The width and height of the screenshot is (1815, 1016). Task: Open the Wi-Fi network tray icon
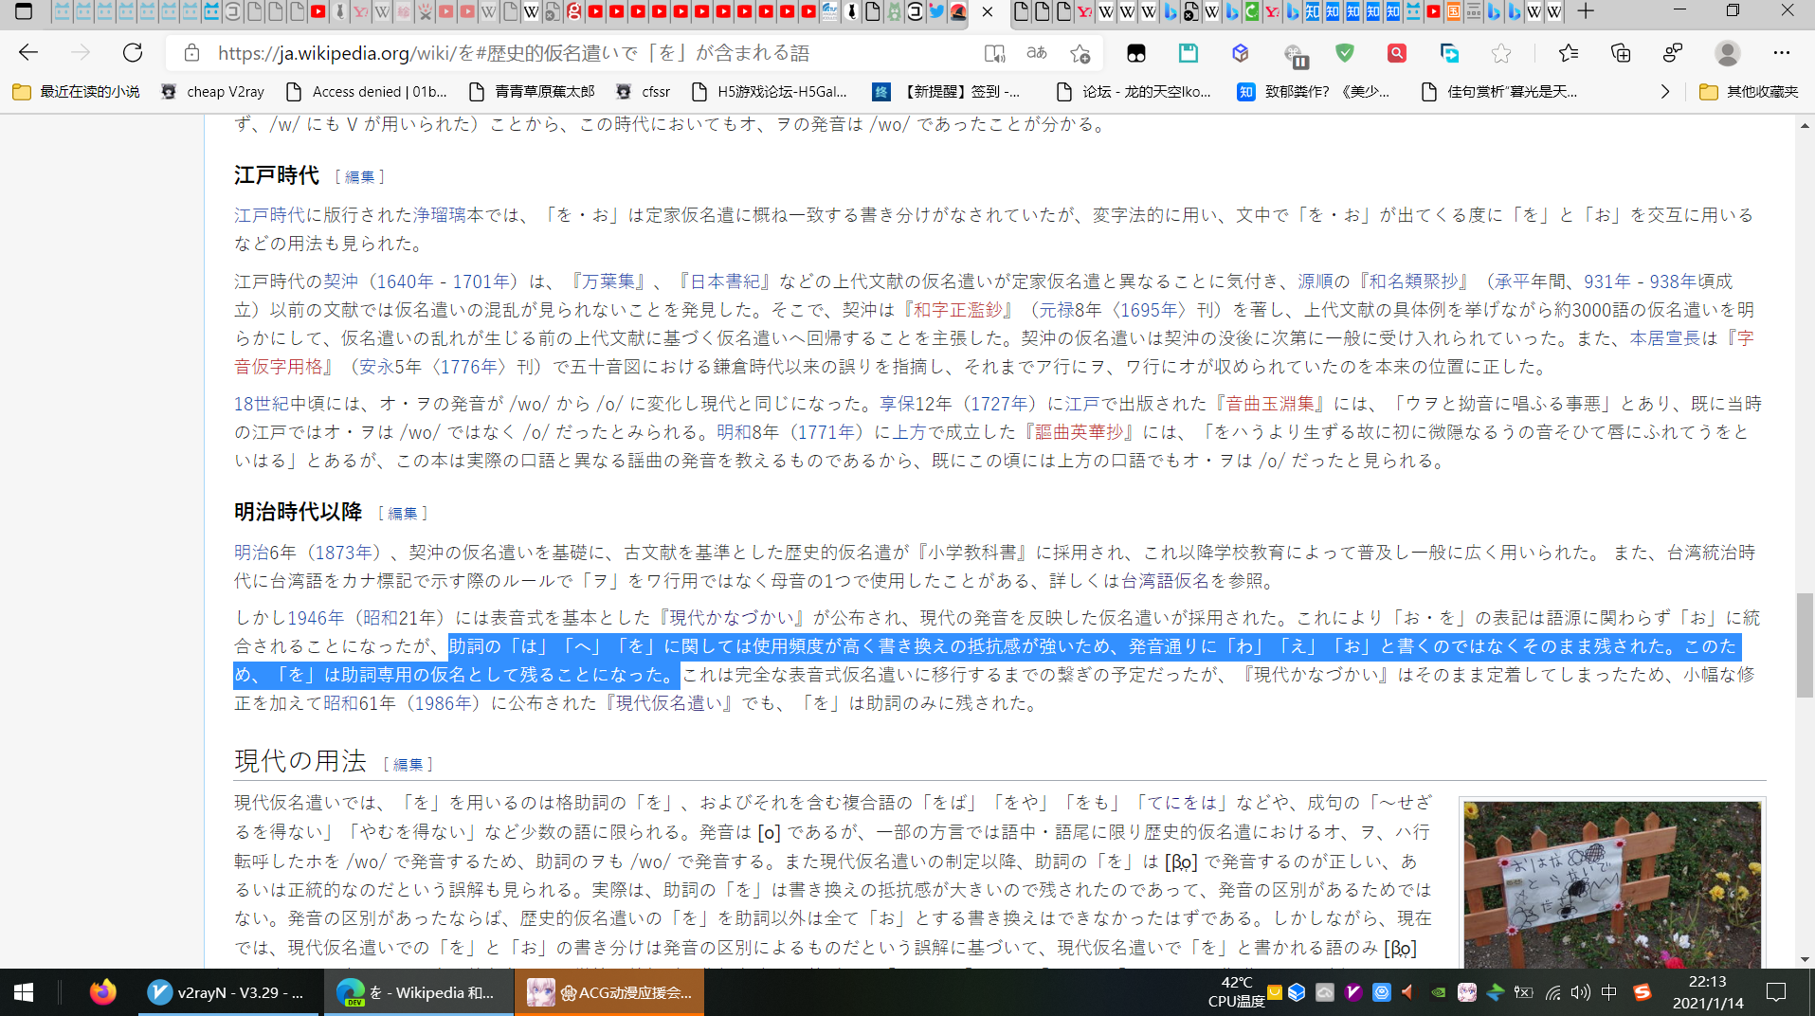(x=1552, y=992)
